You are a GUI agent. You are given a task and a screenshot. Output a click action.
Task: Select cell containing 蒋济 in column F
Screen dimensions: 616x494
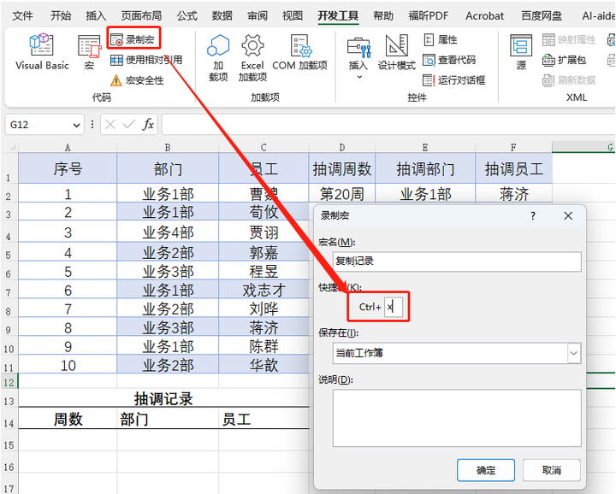514,193
